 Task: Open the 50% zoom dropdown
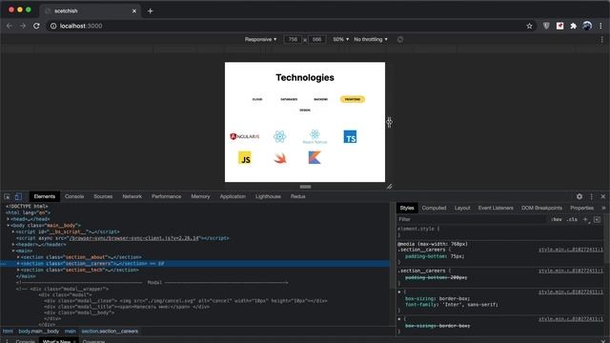click(341, 39)
